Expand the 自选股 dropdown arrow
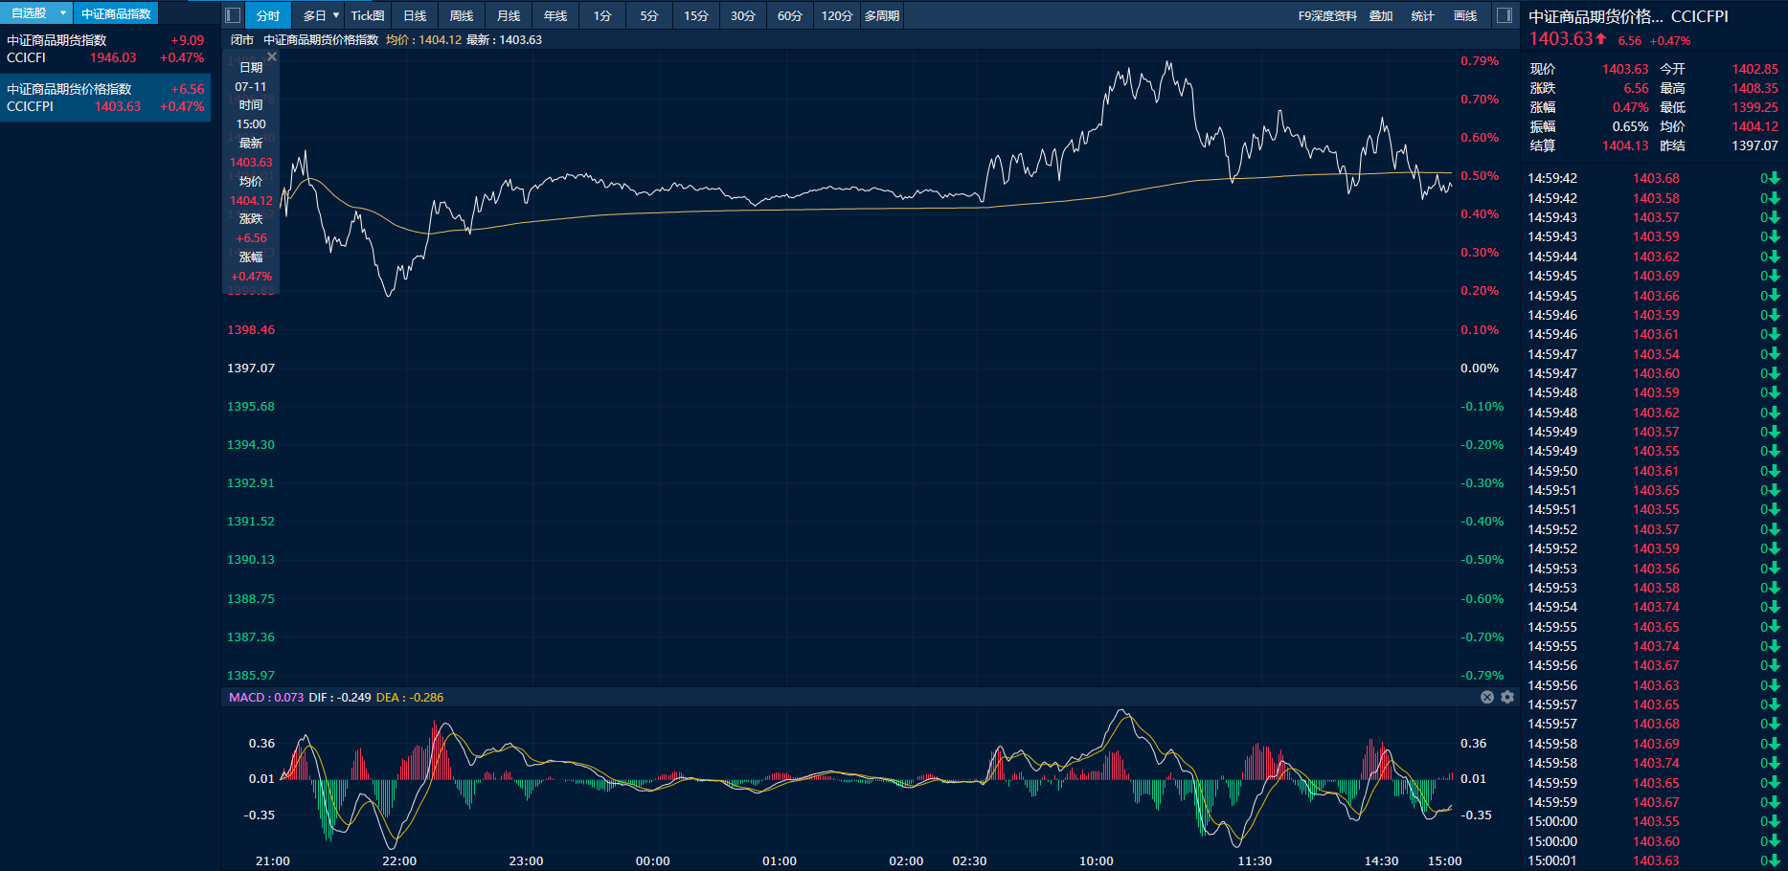The height and width of the screenshot is (871, 1788). pyautogui.click(x=63, y=13)
